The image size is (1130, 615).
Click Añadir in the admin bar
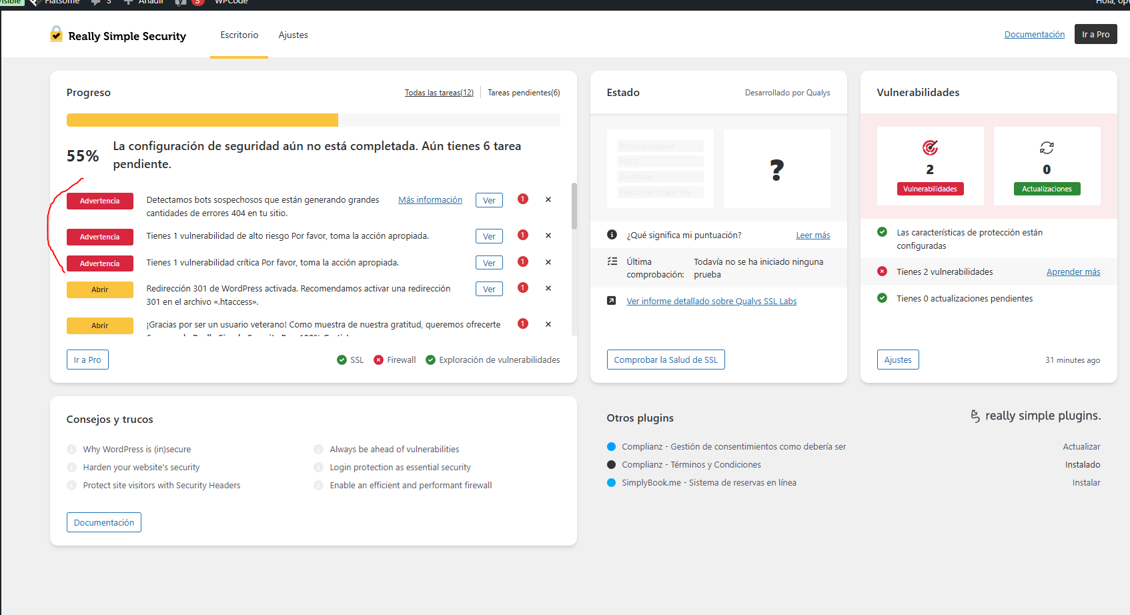(x=143, y=3)
